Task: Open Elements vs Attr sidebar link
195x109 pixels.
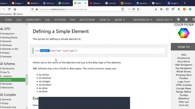Action: pos(9,49)
